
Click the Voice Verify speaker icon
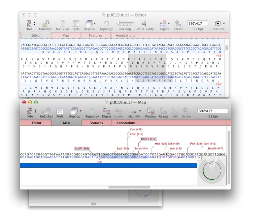tap(145, 24)
